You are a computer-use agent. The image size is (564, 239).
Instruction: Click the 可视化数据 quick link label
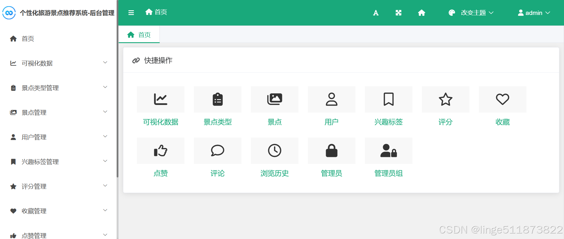161,122
